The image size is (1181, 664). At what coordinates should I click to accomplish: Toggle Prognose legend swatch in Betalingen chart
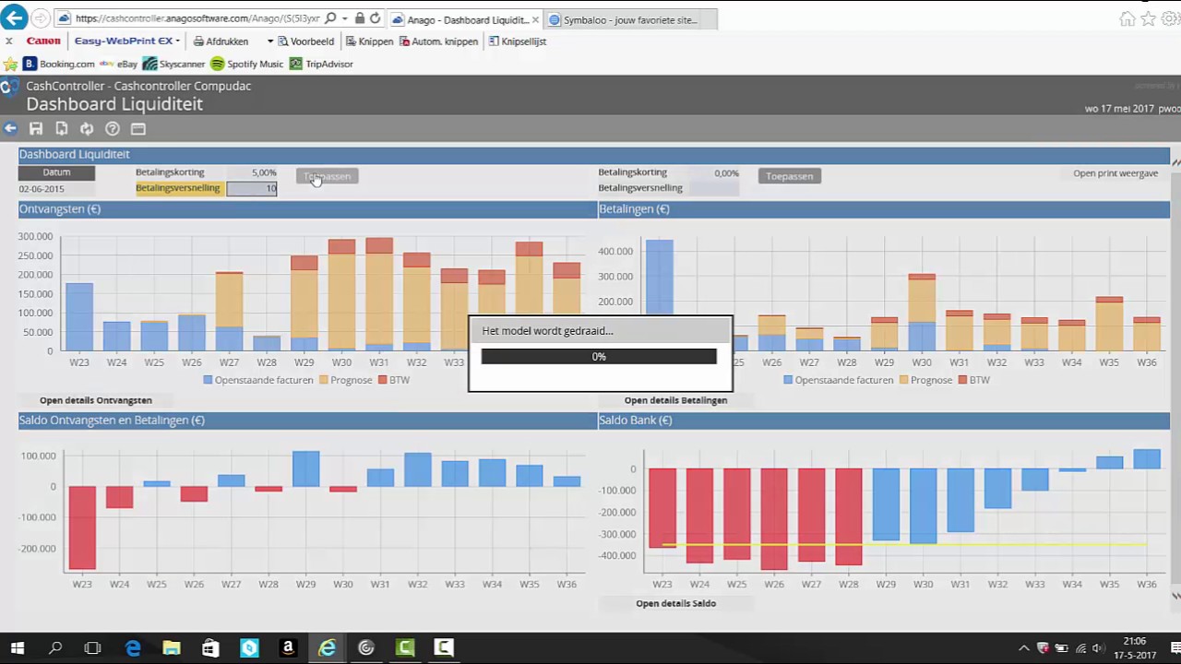(x=904, y=380)
